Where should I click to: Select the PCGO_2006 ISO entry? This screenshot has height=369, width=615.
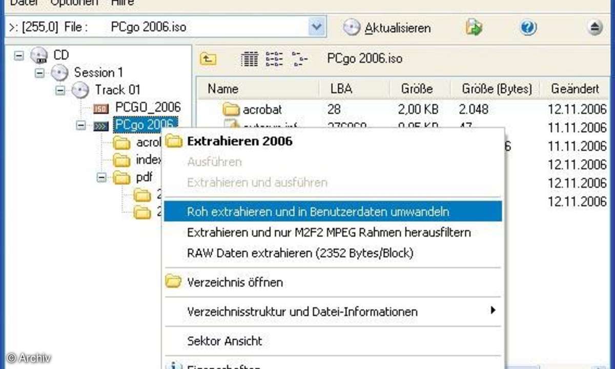point(148,107)
